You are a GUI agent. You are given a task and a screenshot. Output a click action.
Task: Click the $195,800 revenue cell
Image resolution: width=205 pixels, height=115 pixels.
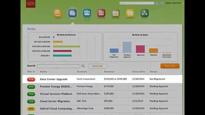(x=109, y=94)
